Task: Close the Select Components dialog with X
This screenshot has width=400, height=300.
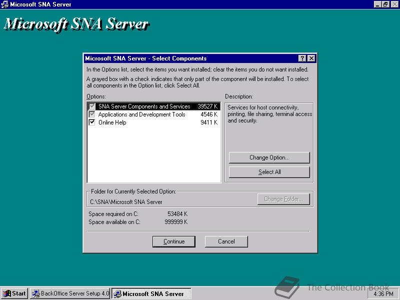Action: 311,58
